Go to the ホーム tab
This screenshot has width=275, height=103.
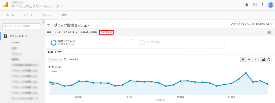pyautogui.click(x=10, y=15)
